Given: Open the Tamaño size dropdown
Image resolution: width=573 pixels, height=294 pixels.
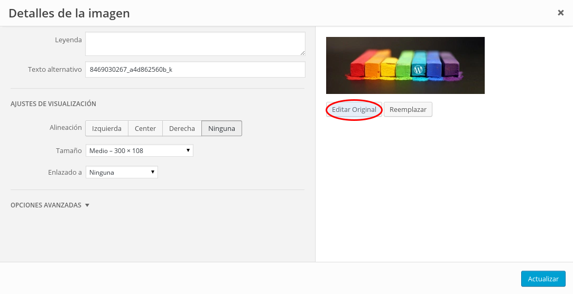Looking at the screenshot, I should pos(140,151).
